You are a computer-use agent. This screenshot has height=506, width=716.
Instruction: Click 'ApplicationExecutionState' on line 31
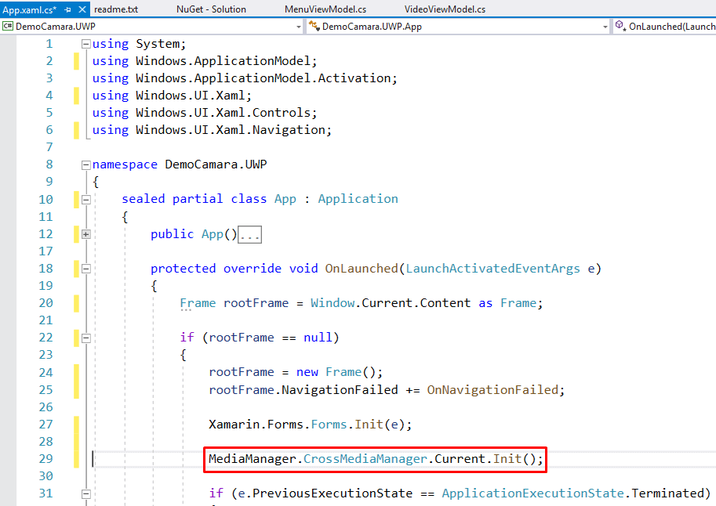tap(533, 493)
